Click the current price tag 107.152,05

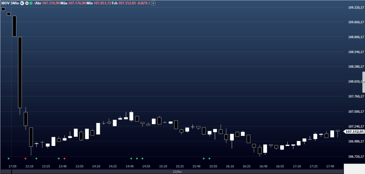pos(354,132)
